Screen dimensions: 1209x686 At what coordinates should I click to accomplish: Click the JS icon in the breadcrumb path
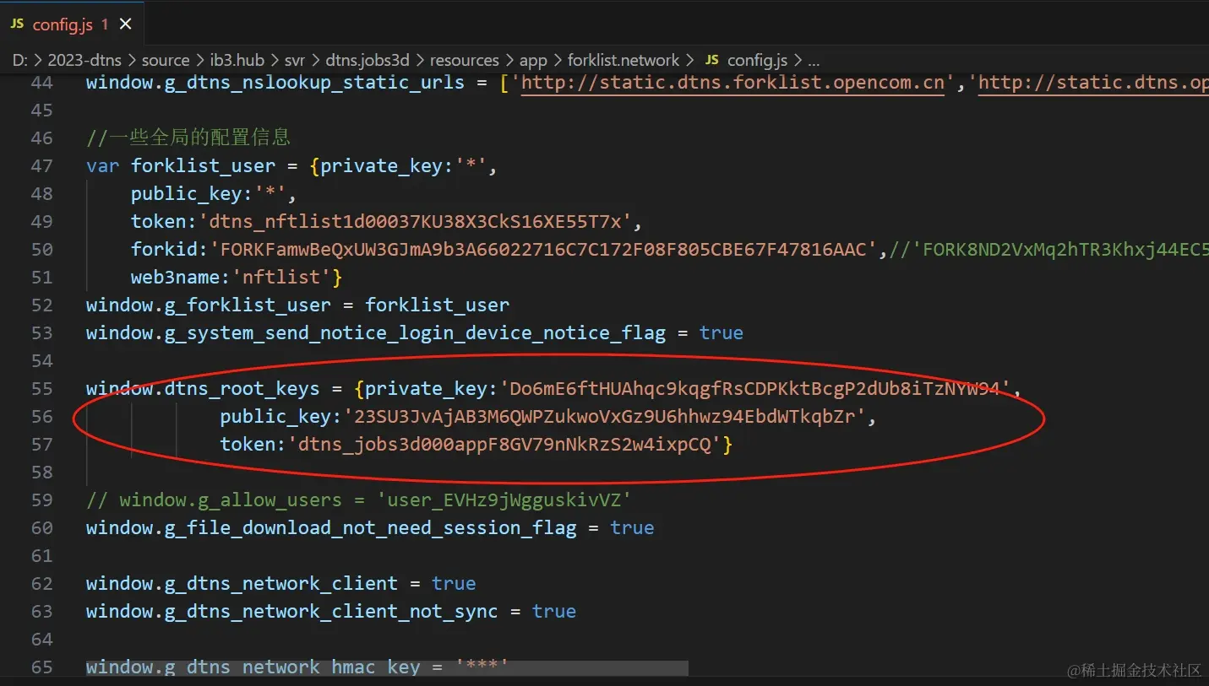[712, 60]
